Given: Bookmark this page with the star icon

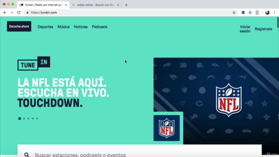Looking at the screenshot, I should [x=234, y=13].
